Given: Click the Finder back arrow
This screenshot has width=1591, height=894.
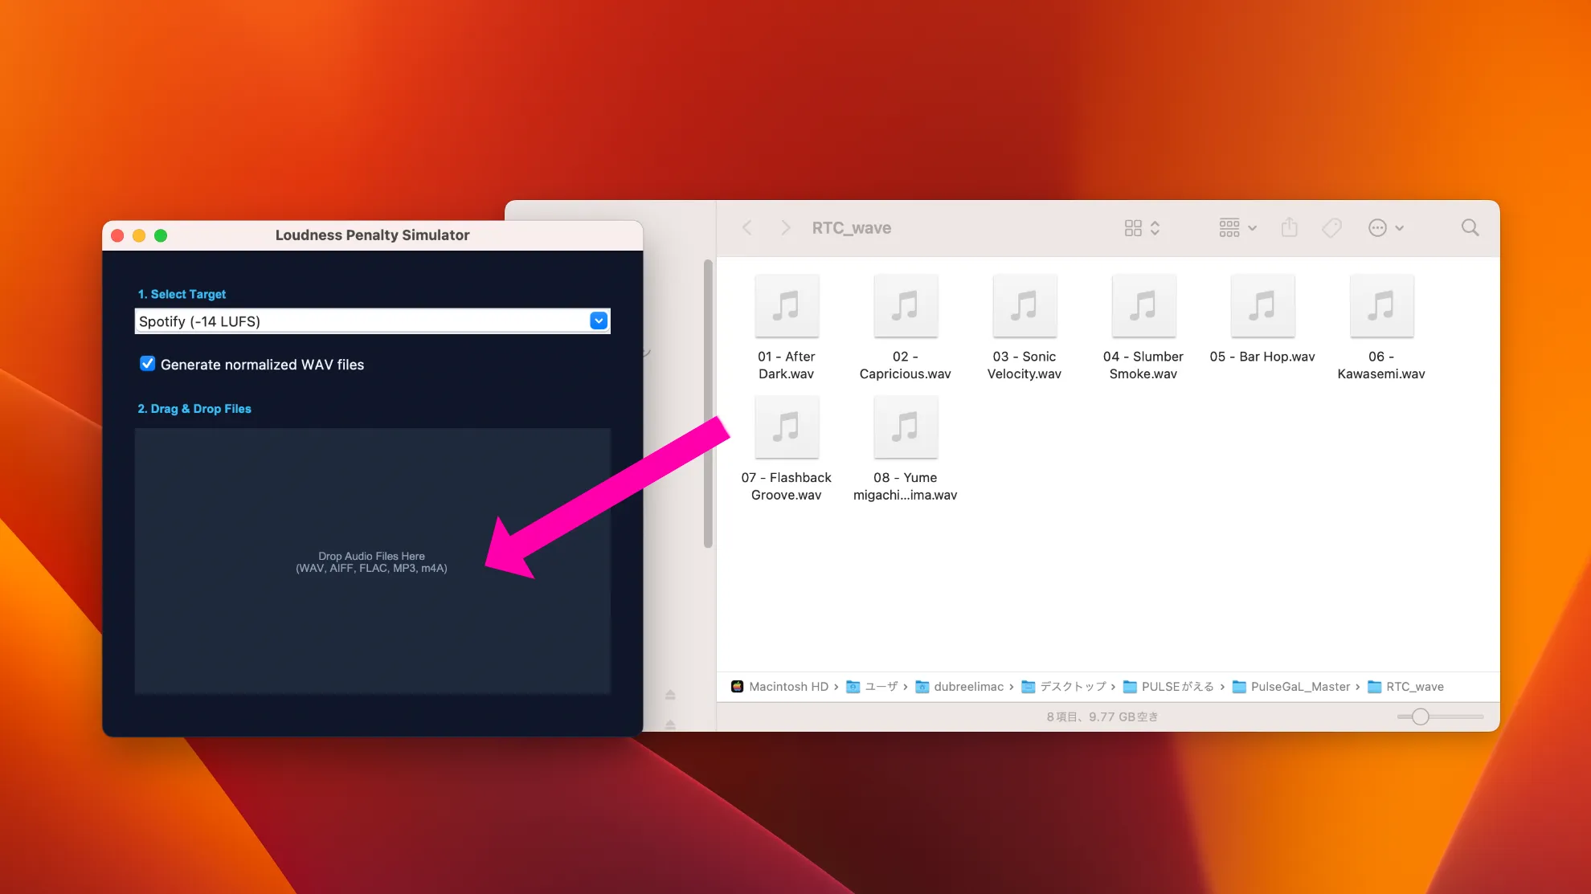Looking at the screenshot, I should coord(747,228).
